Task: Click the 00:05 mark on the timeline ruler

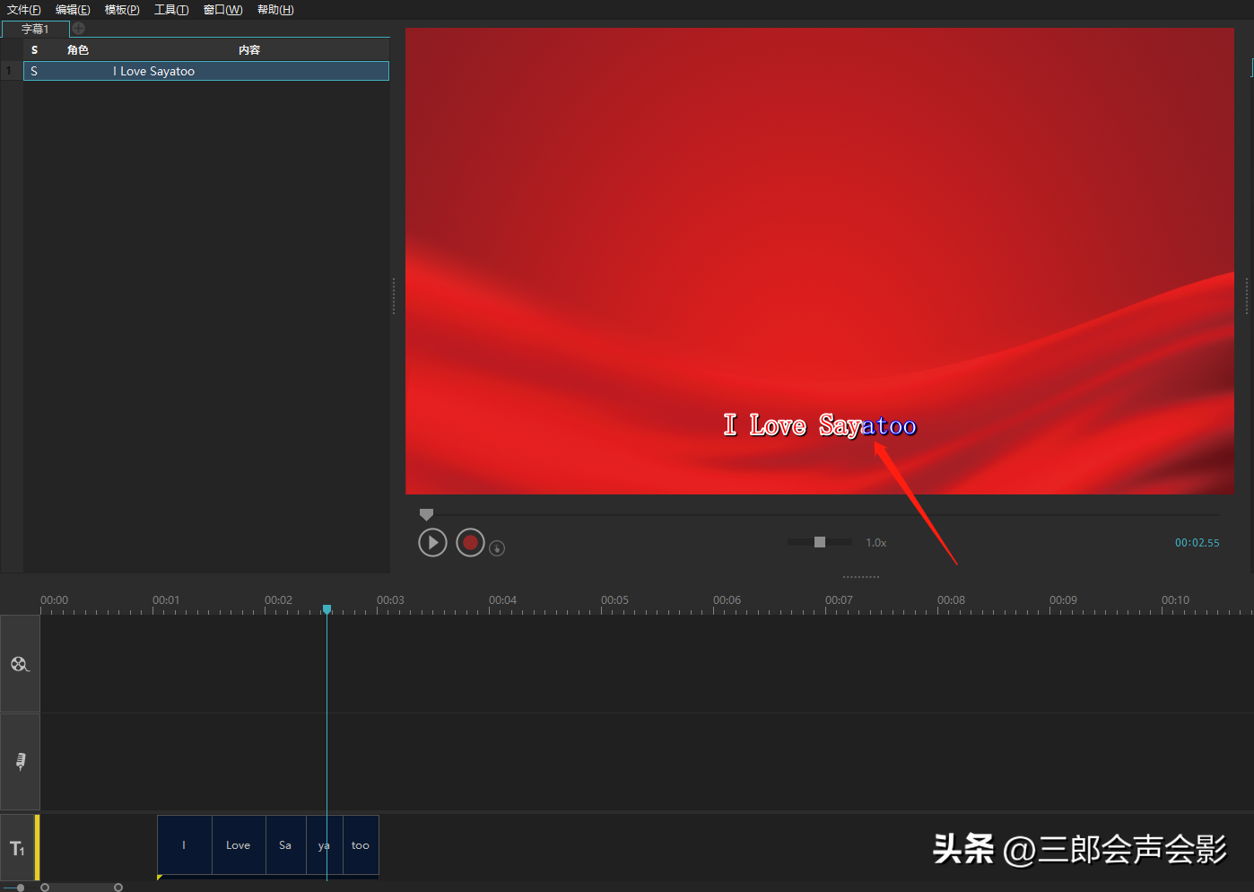Action: pyautogui.click(x=614, y=600)
